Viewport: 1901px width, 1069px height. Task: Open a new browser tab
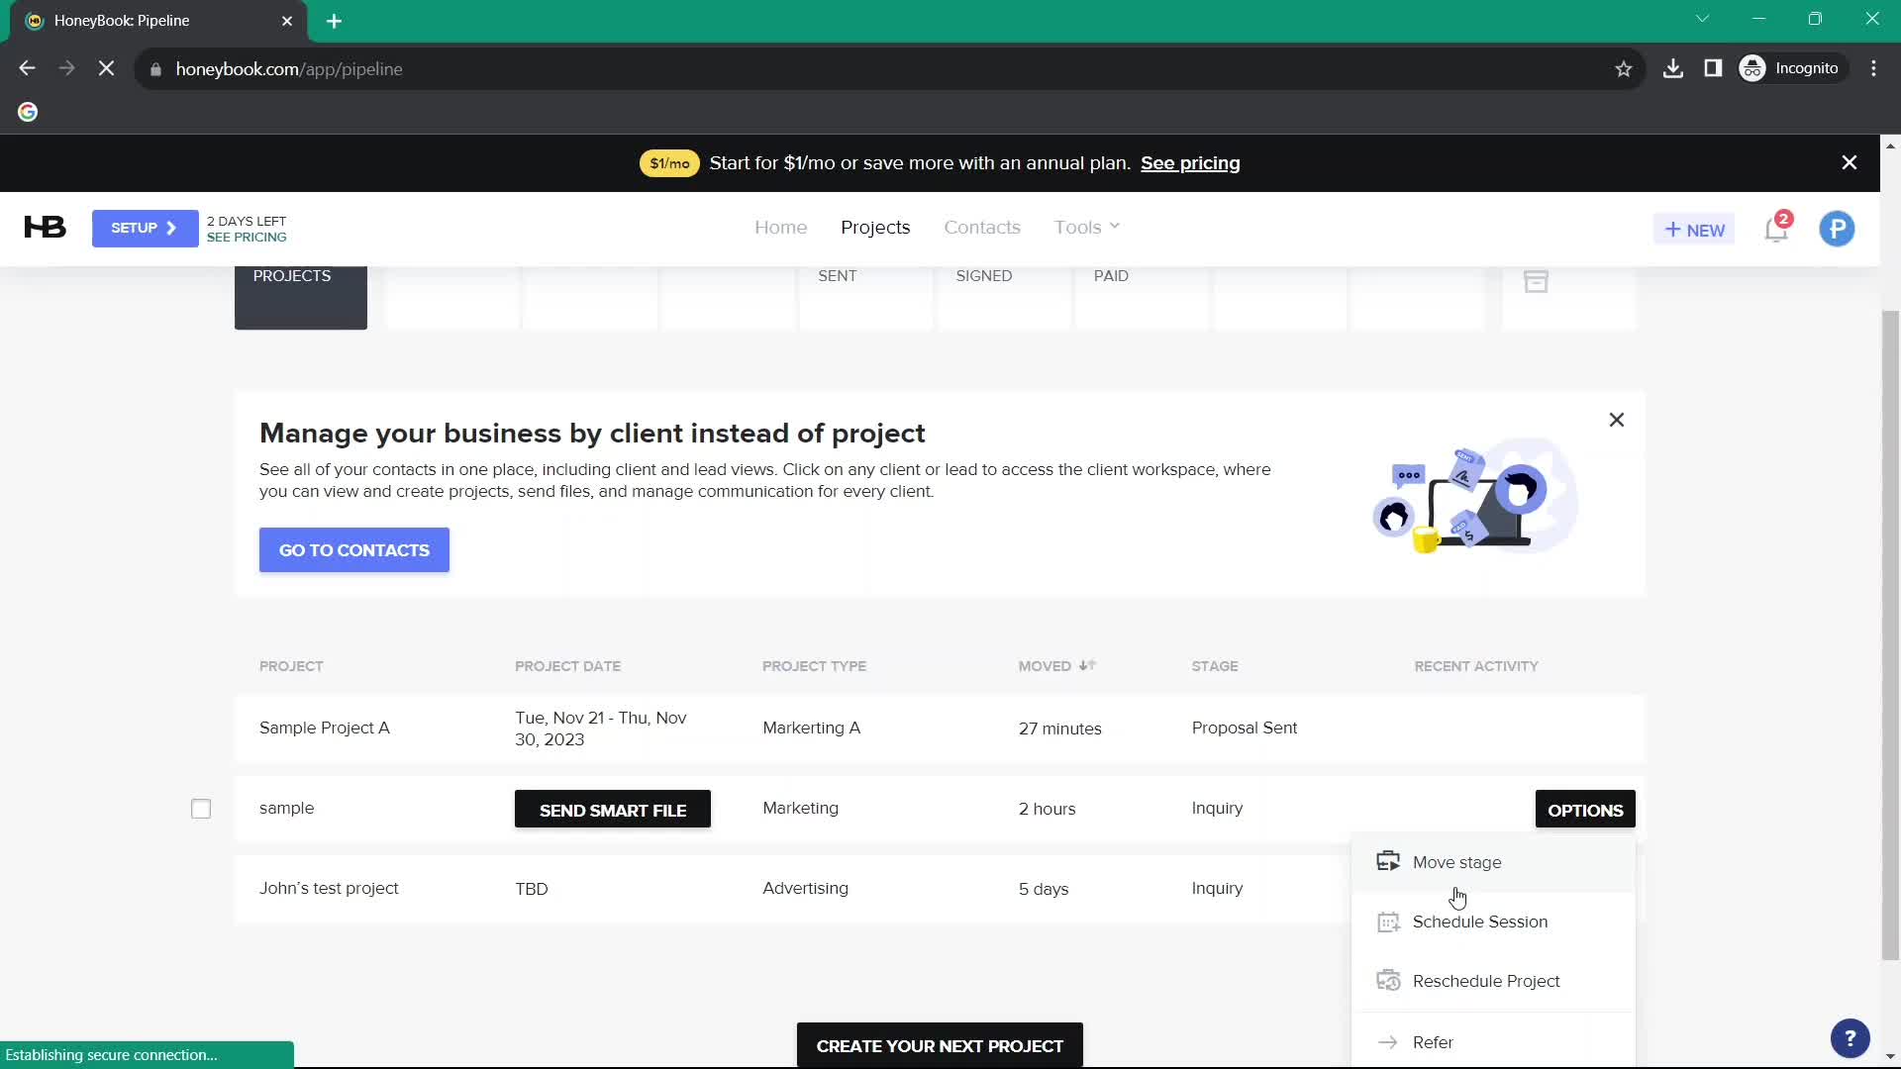click(x=334, y=21)
